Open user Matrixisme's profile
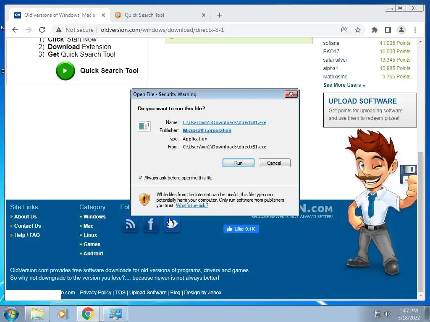The width and height of the screenshot is (430, 322). coord(335,77)
